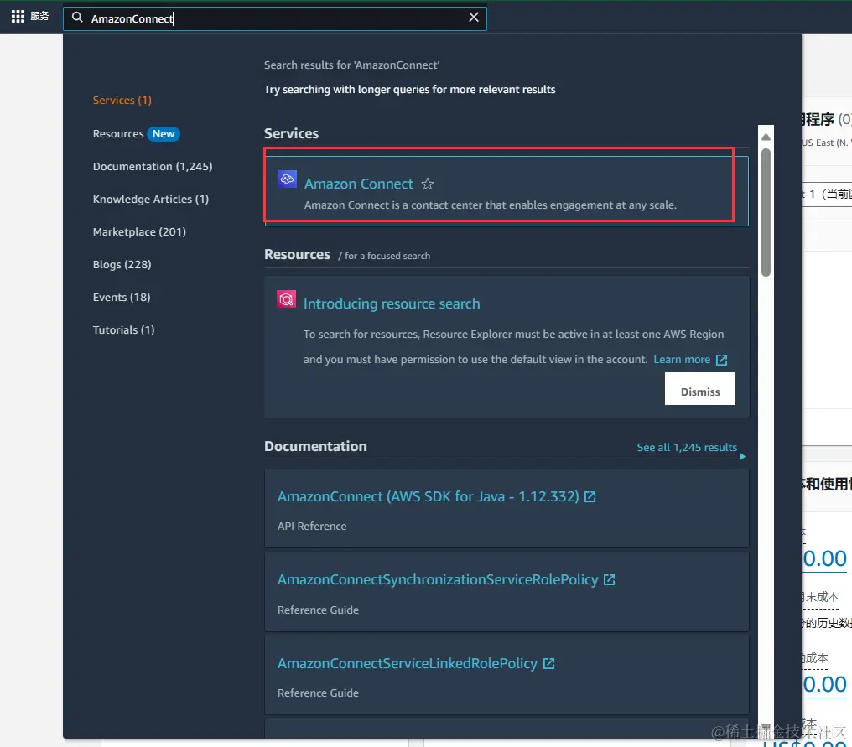Open AmazonConnect AWS SDK for Java doc
The width and height of the screenshot is (852, 747).
point(429,496)
